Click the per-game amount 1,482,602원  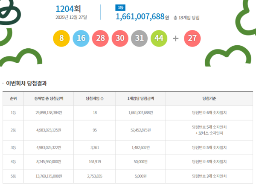click(x=141, y=148)
